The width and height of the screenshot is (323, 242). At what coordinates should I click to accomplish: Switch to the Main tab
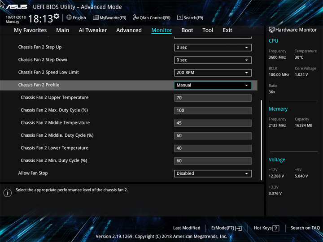(x=63, y=30)
